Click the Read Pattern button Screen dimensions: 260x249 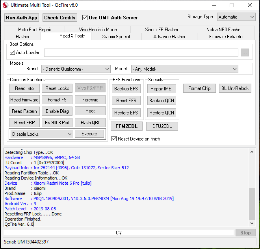[x=24, y=111]
